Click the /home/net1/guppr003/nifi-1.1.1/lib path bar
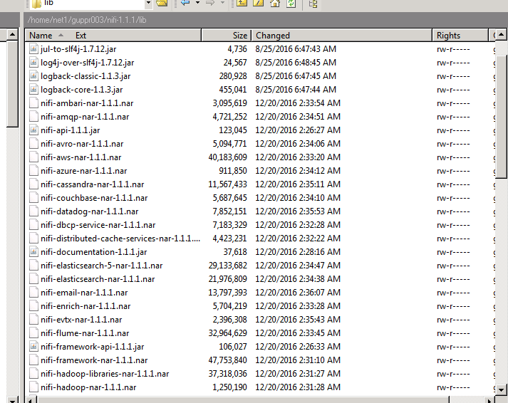 point(266,20)
